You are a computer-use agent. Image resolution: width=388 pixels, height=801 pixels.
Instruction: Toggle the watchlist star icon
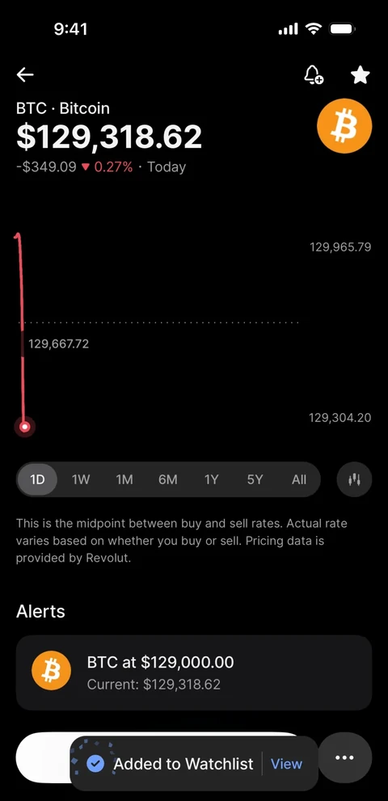360,75
